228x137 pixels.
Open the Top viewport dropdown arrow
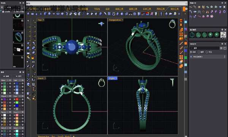point(43,20)
